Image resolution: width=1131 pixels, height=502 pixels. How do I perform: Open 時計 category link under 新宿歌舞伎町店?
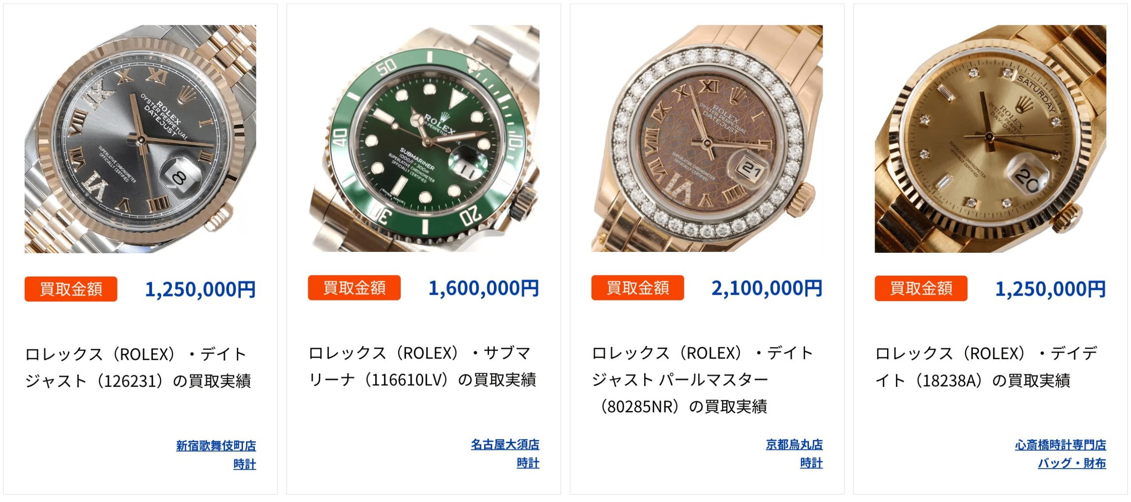point(245,464)
